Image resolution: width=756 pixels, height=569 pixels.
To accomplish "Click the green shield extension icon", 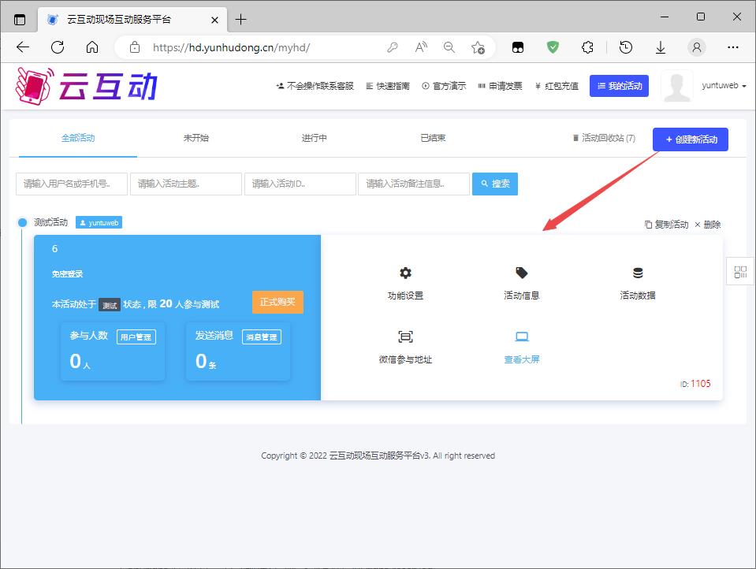I will pyautogui.click(x=553, y=47).
